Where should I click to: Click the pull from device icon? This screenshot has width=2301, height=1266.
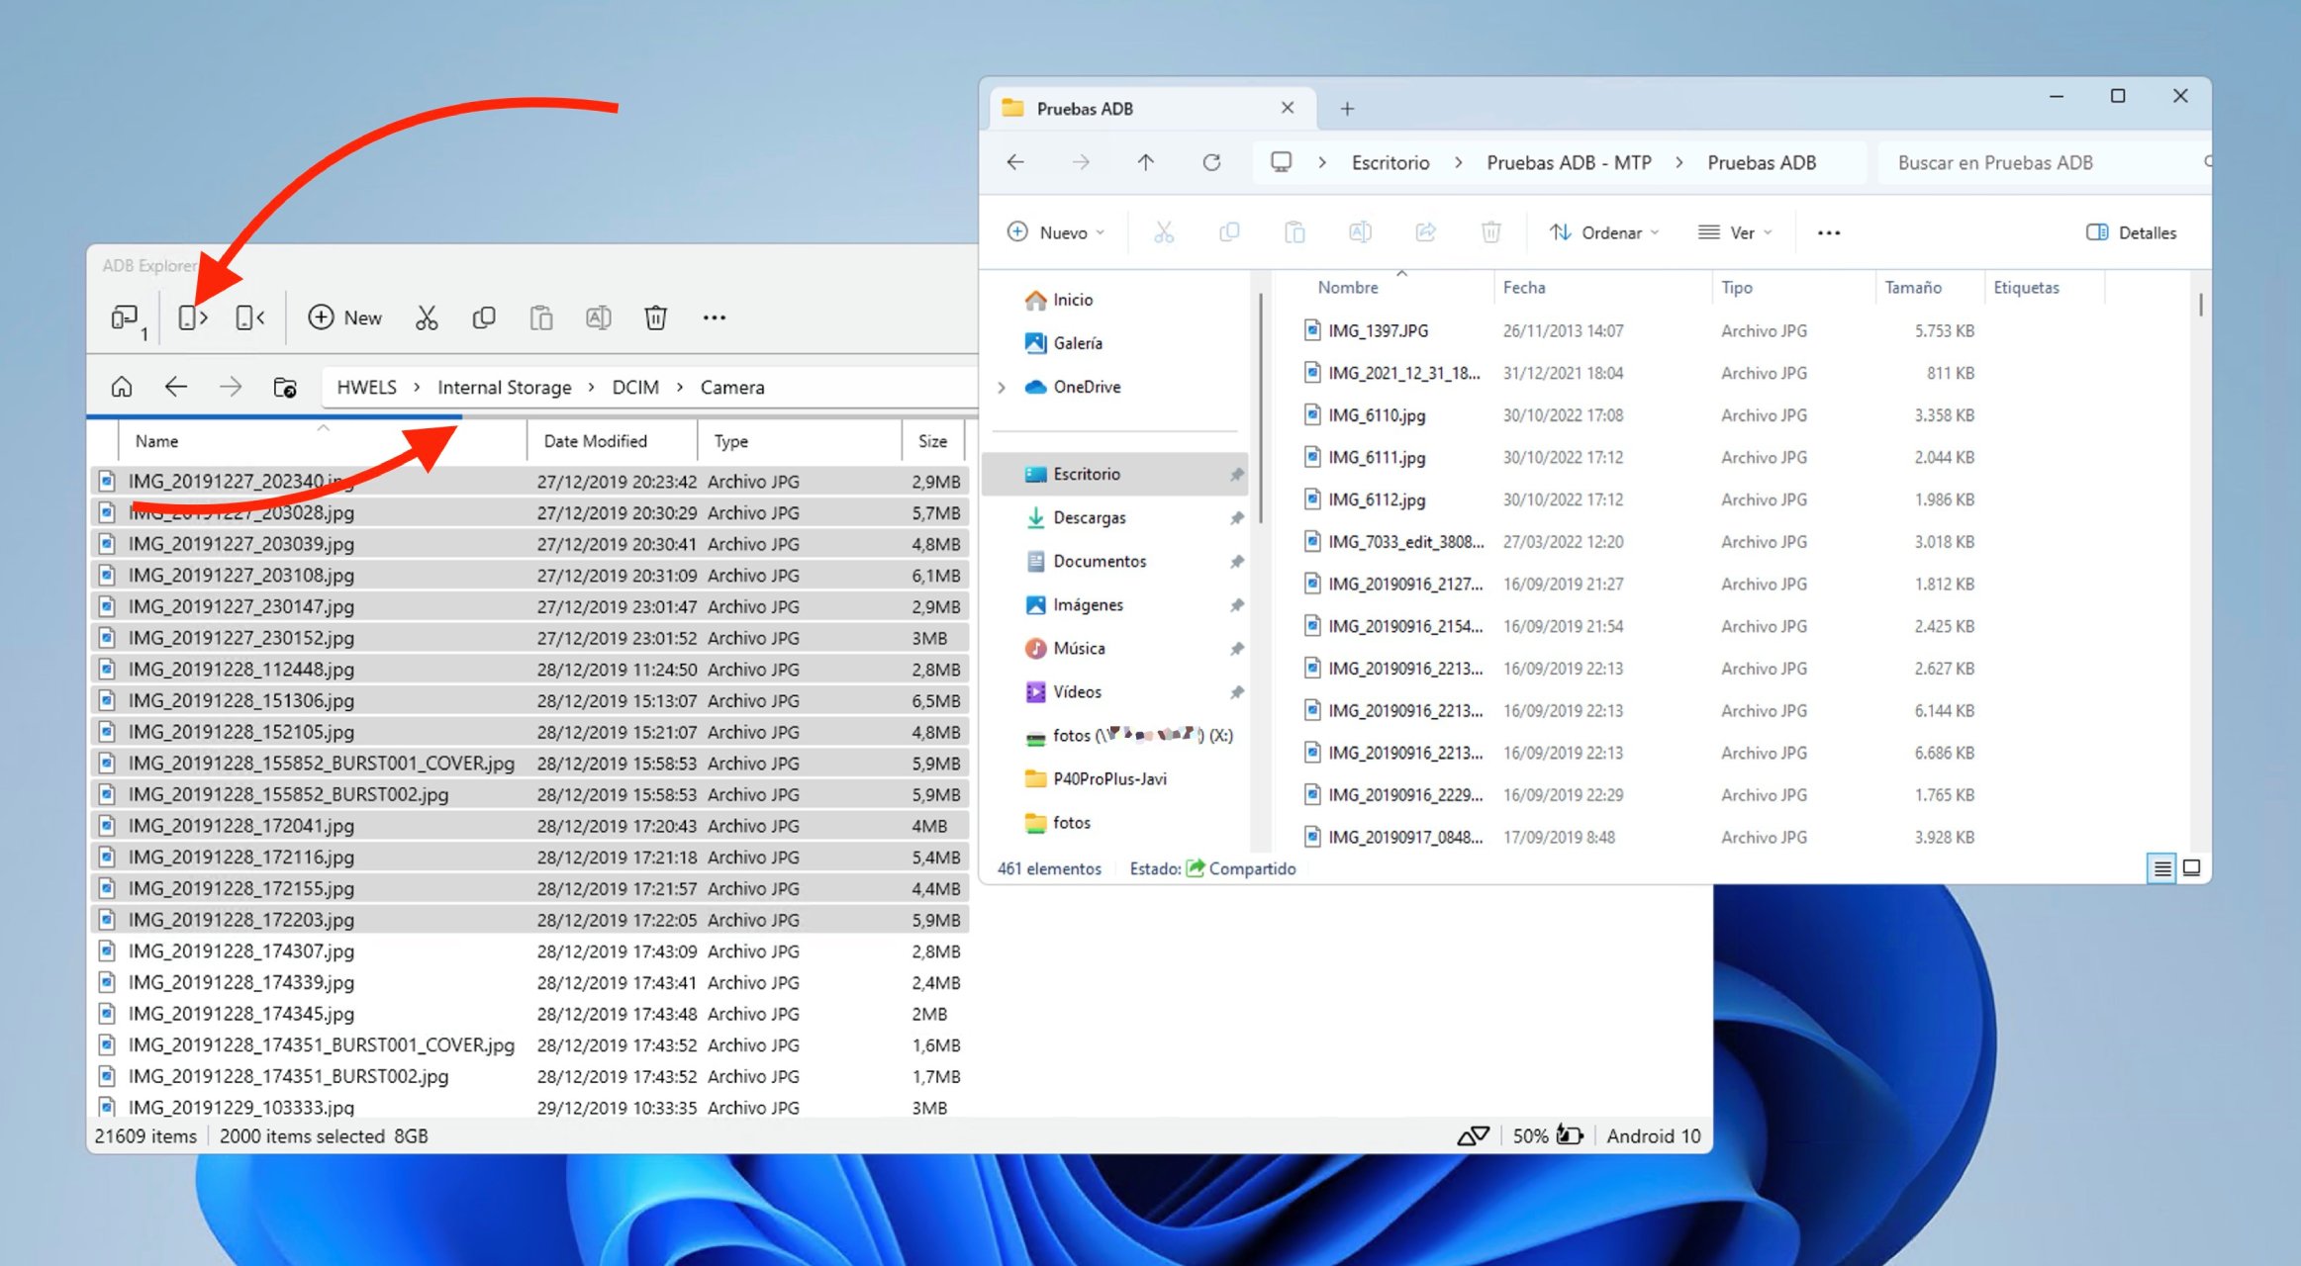coord(192,317)
